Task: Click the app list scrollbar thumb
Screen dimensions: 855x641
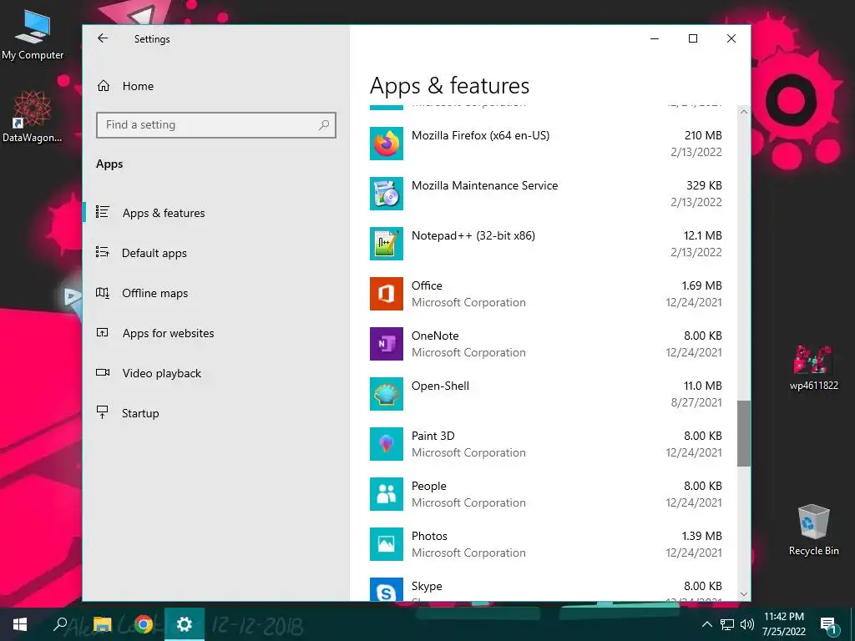Action: 744,433
